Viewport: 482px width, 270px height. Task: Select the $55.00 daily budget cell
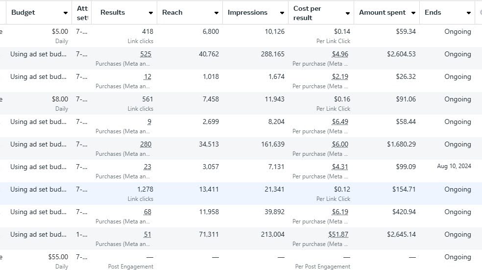58,257
